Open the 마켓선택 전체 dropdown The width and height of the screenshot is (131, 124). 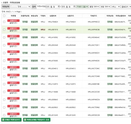(x=21, y=7)
